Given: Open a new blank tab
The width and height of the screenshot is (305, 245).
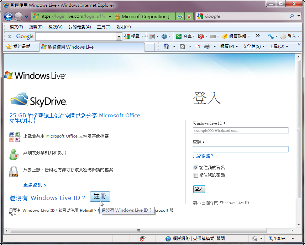Looking at the screenshot, I should (x=149, y=47).
